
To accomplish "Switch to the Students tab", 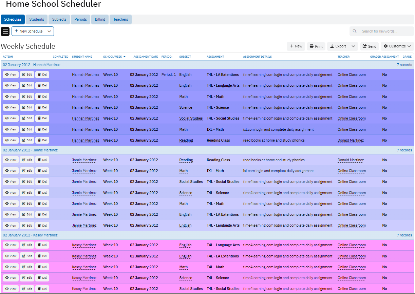I will pos(37,19).
